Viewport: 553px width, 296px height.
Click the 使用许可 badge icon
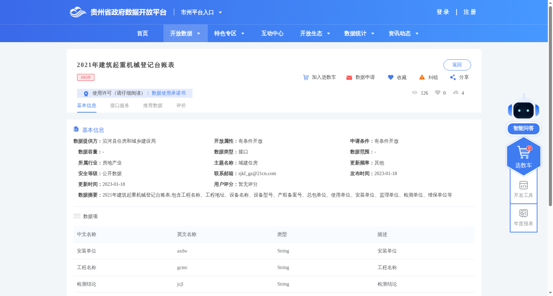[86, 93]
